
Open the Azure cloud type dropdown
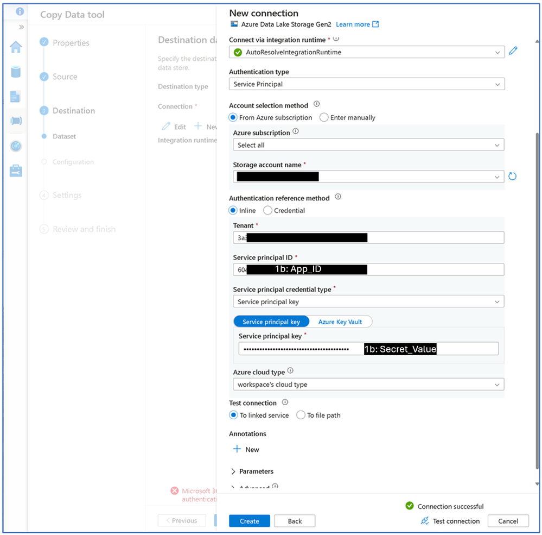(x=368, y=385)
